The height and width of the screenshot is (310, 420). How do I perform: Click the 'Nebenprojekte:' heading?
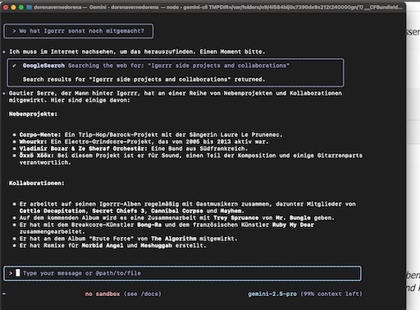(33, 114)
